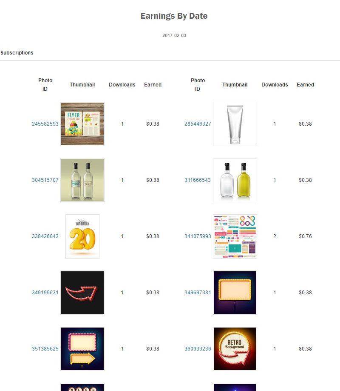Open photo ID 351385625 link
The width and height of the screenshot is (340, 391).
pos(45,349)
